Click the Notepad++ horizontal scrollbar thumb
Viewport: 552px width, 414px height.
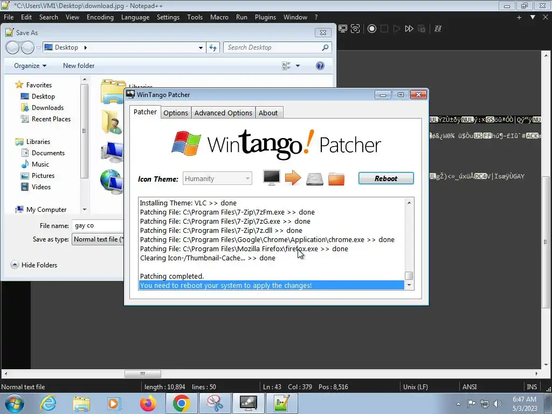coord(142,374)
